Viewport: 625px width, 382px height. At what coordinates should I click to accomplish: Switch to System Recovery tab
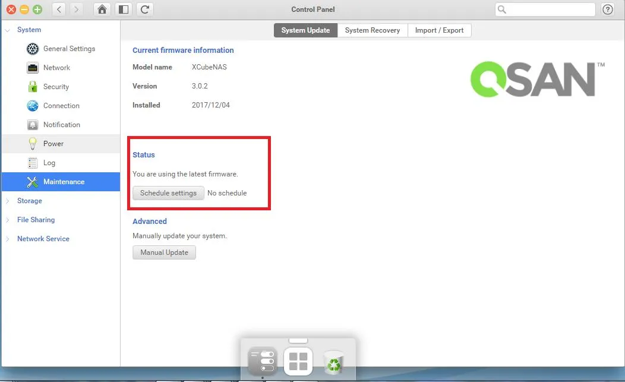(x=373, y=30)
